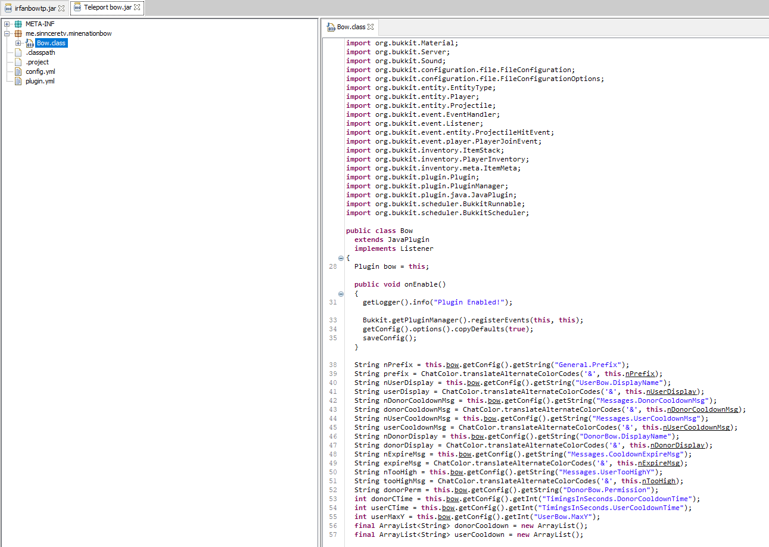This screenshot has width=769, height=547.
Task: Select me.sinnceretv.minenationbow package in tree
Action: pos(69,33)
